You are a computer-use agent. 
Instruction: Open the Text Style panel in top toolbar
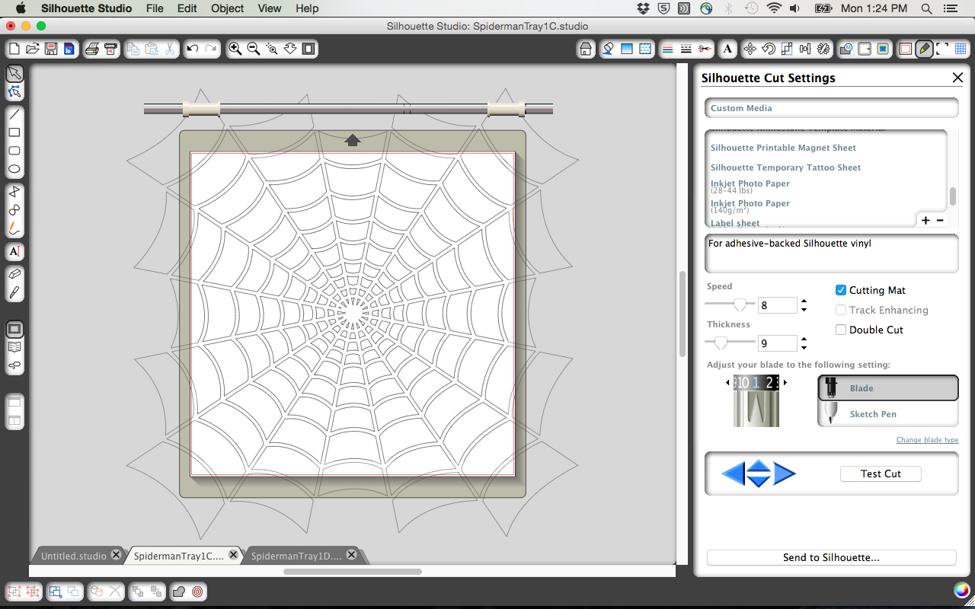[727, 49]
